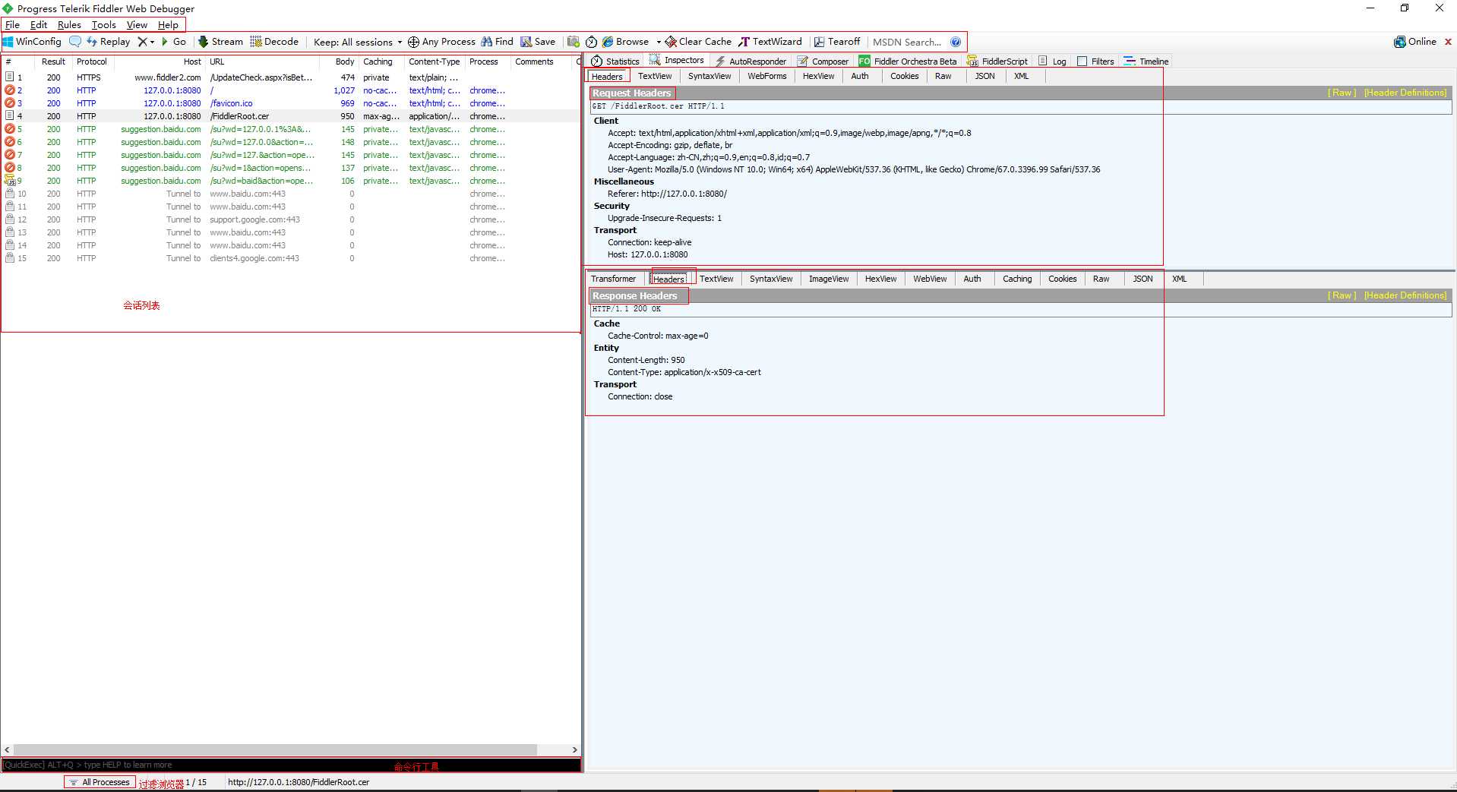
Task: Click the WinConfig toolbar icon
Action: (8, 42)
